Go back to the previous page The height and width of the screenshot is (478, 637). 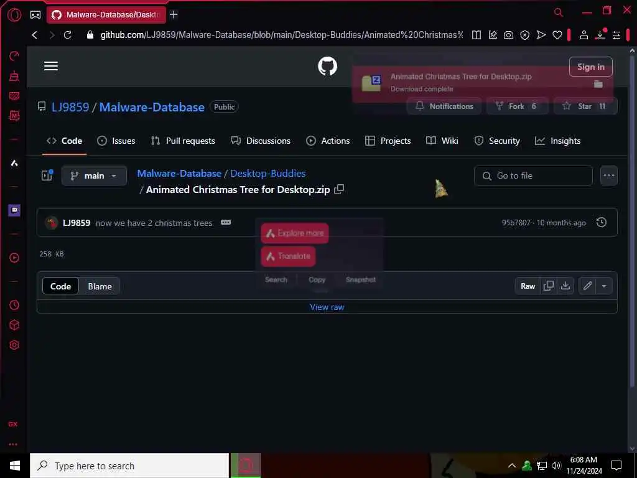[x=35, y=35]
